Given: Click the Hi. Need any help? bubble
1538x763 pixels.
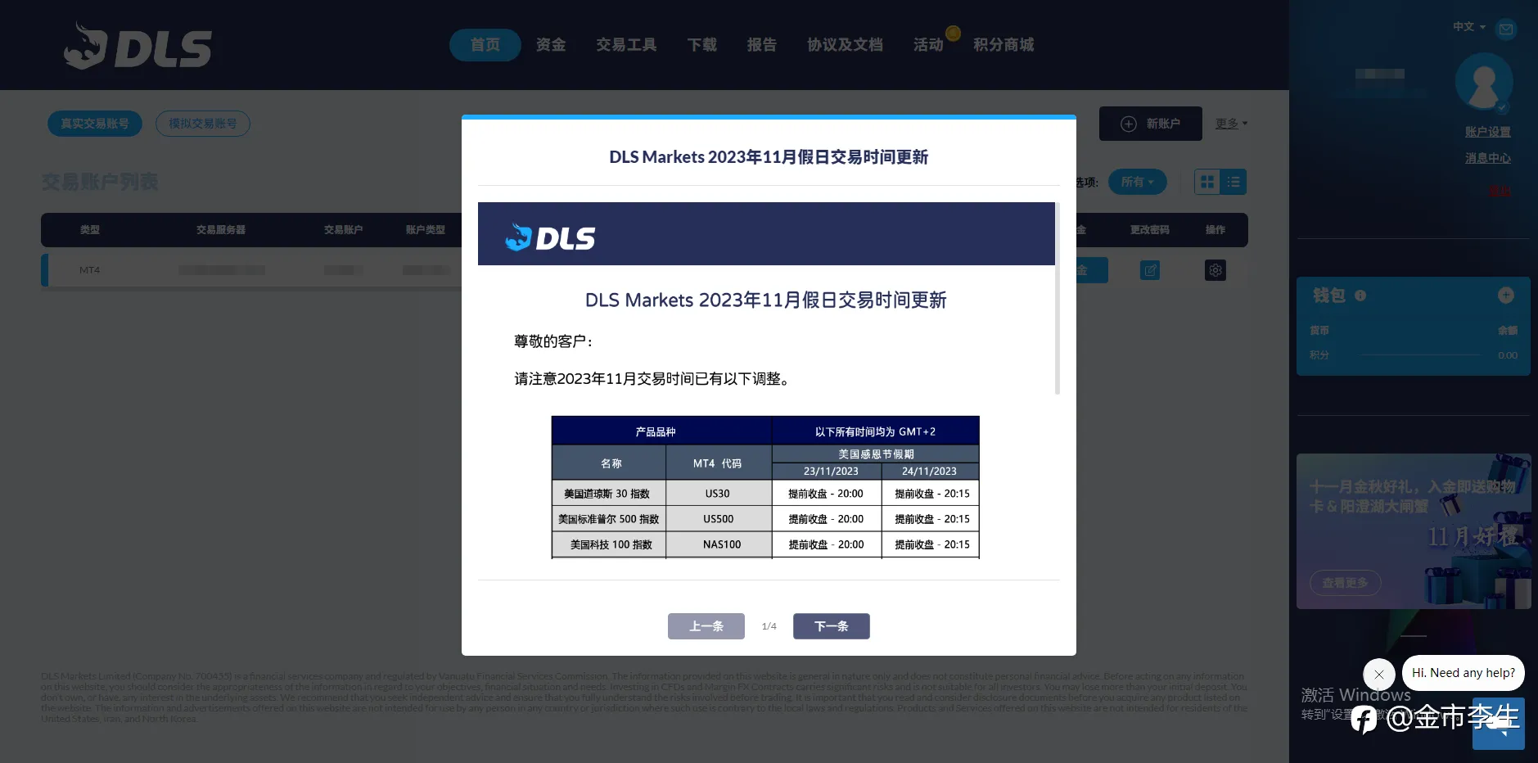Looking at the screenshot, I should click(x=1463, y=673).
